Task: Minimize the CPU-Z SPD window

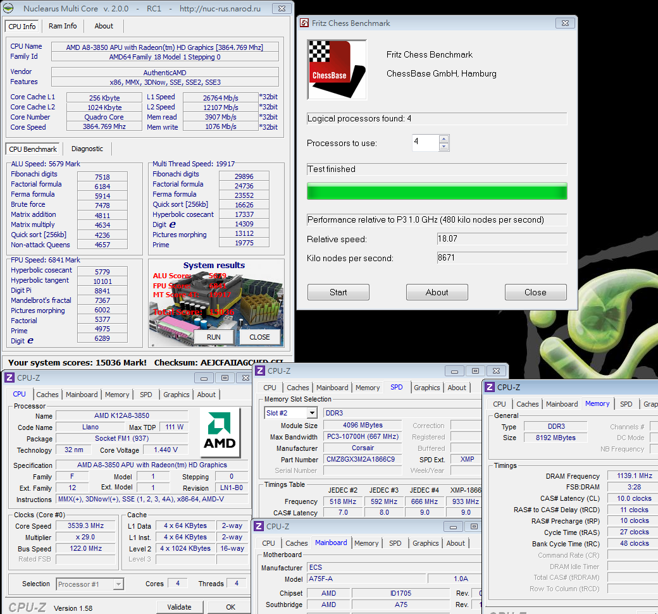Action: [454, 371]
